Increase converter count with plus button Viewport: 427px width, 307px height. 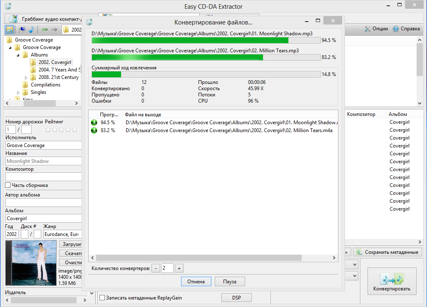pos(179,268)
